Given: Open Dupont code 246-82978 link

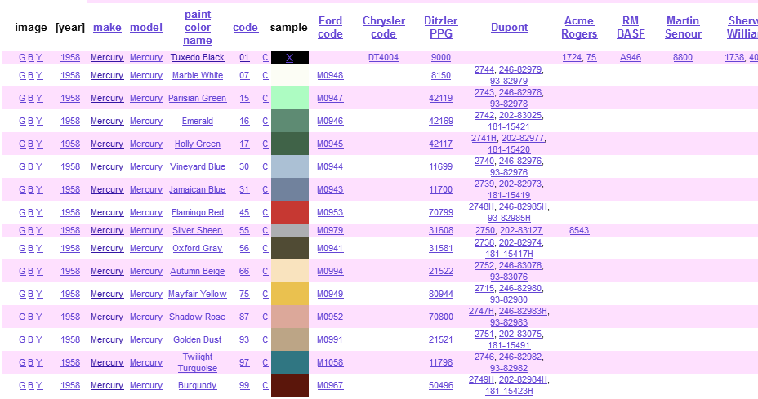Looking at the screenshot, I should click(520, 92).
